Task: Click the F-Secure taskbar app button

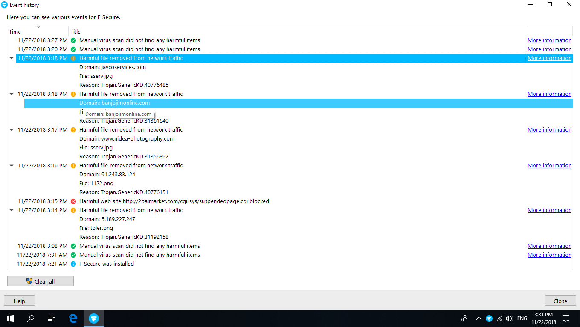Action: (x=93, y=318)
